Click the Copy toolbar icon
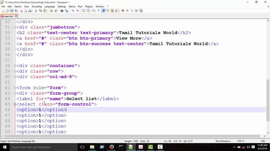Image resolution: width=270 pixels, height=151 pixels. [x=40, y=11]
